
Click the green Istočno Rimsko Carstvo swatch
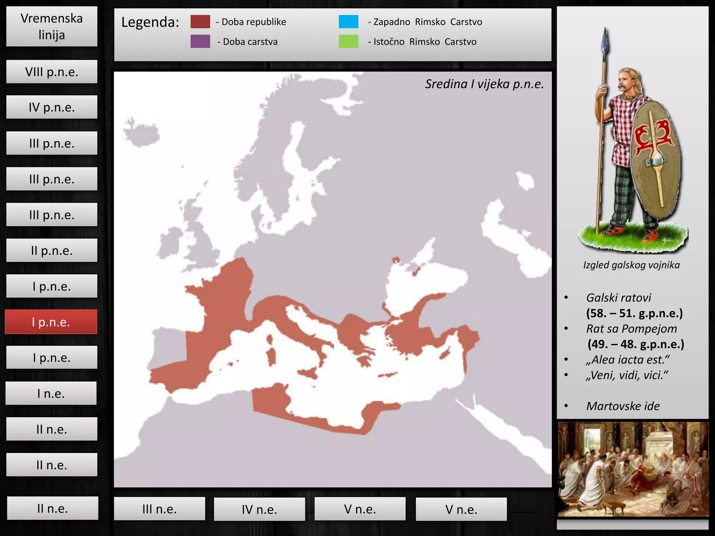point(348,42)
